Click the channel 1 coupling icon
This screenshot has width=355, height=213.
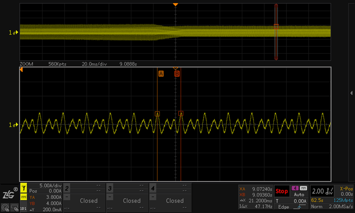tap(23, 197)
